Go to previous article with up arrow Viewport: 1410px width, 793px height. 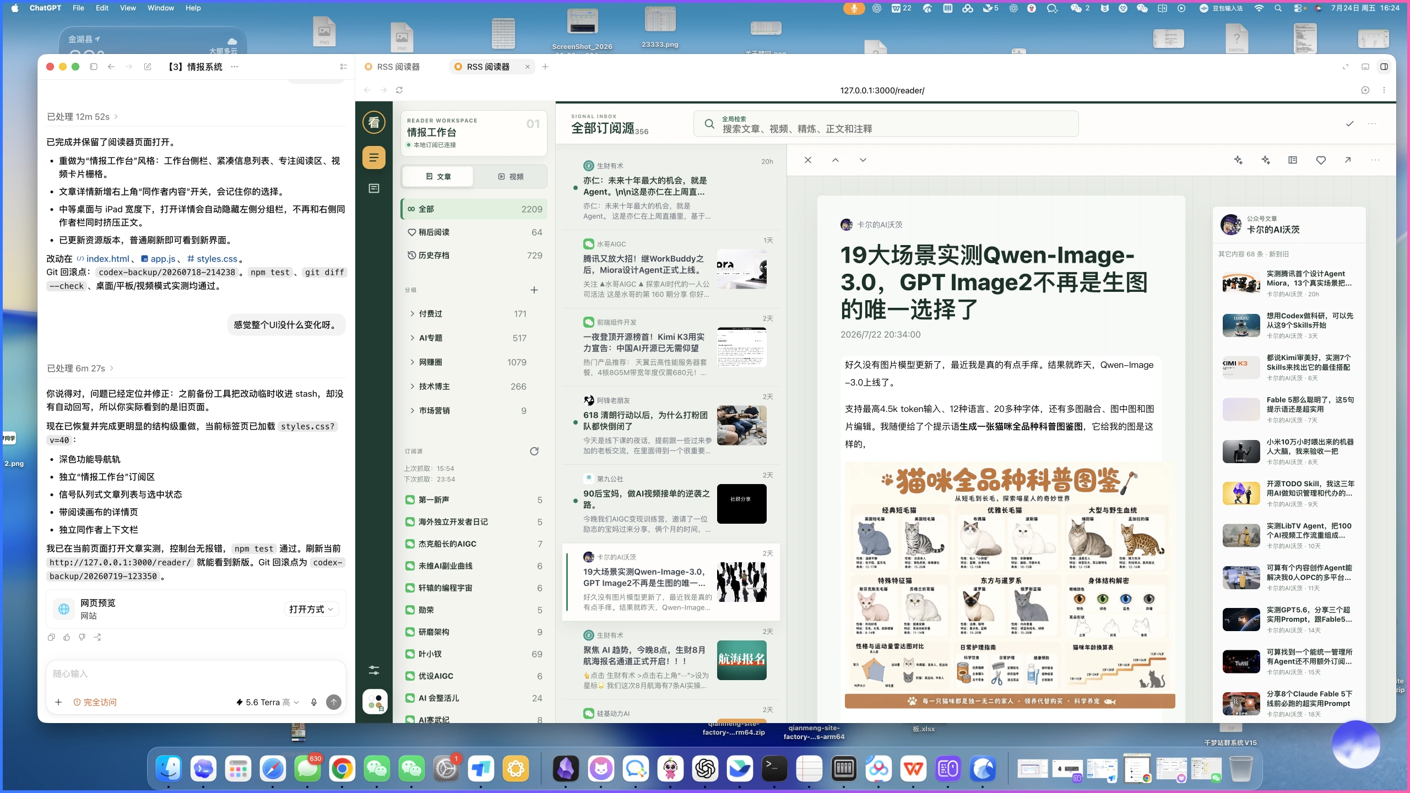pyautogui.click(x=836, y=160)
